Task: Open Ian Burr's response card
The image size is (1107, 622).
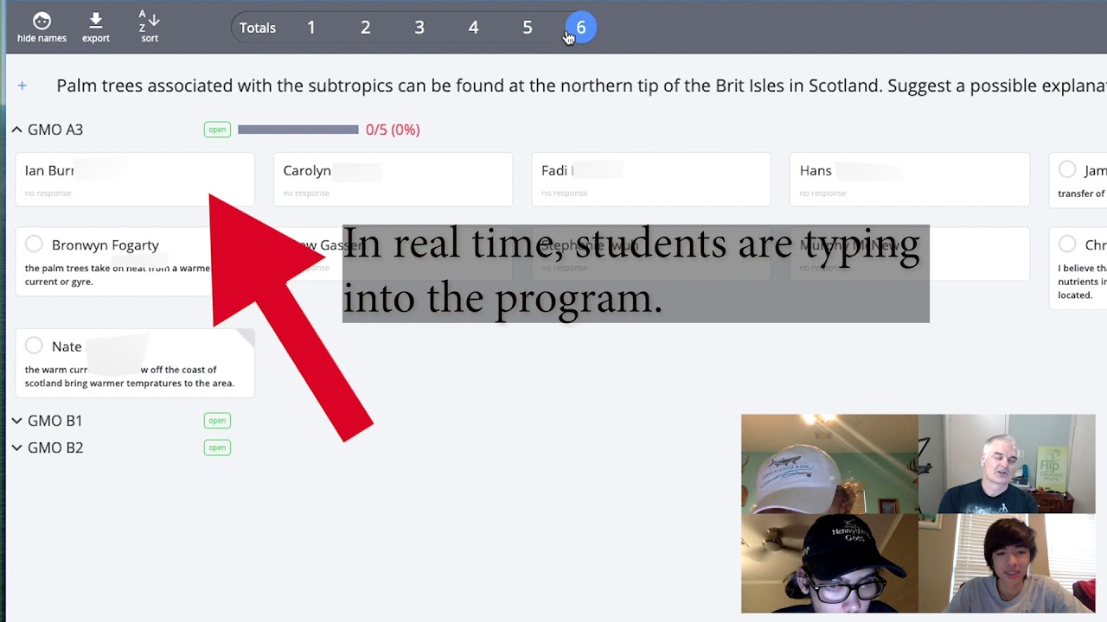Action: (x=135, y=180)
